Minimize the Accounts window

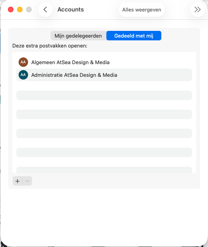tap(20, 9)
